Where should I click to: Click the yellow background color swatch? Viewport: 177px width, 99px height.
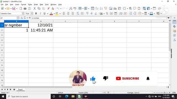pos(57,13)
